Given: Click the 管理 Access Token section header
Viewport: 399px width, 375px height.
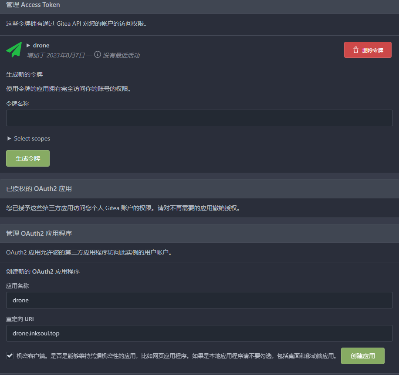Looking at the screenshot, I should point(33,5).
